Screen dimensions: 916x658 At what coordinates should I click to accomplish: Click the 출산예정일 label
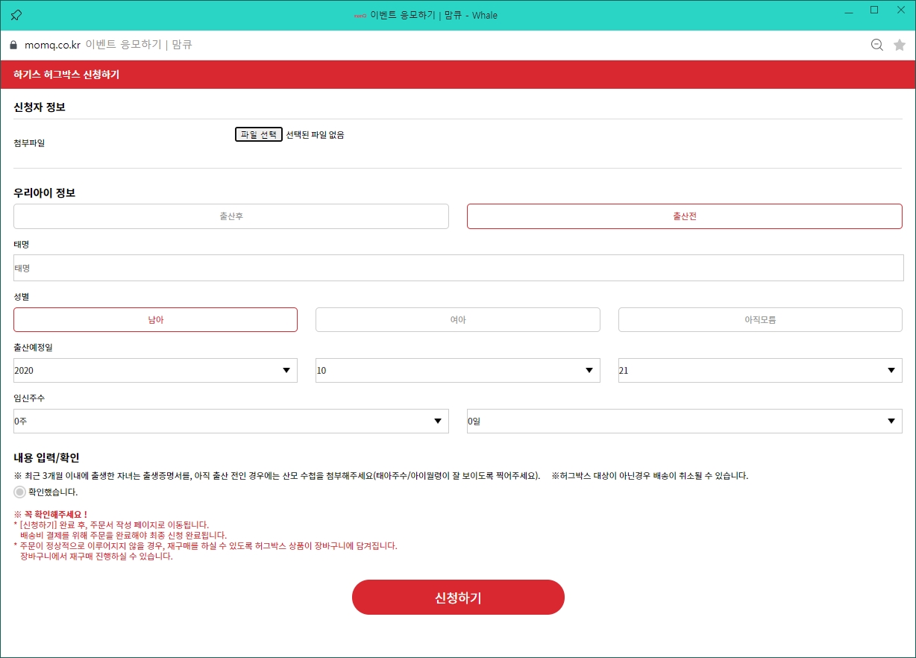(x=33, y=348)
